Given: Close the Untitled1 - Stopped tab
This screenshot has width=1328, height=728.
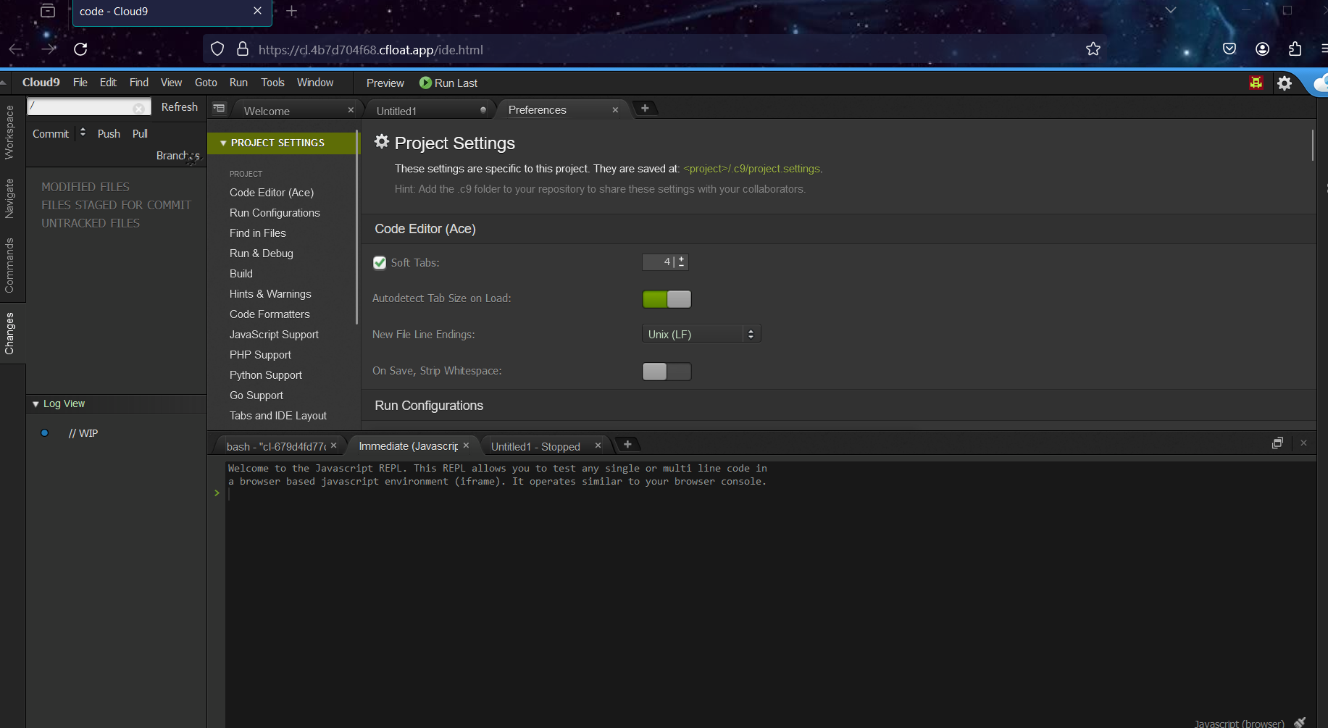Looking at the screenshot, I should point(598,445).
